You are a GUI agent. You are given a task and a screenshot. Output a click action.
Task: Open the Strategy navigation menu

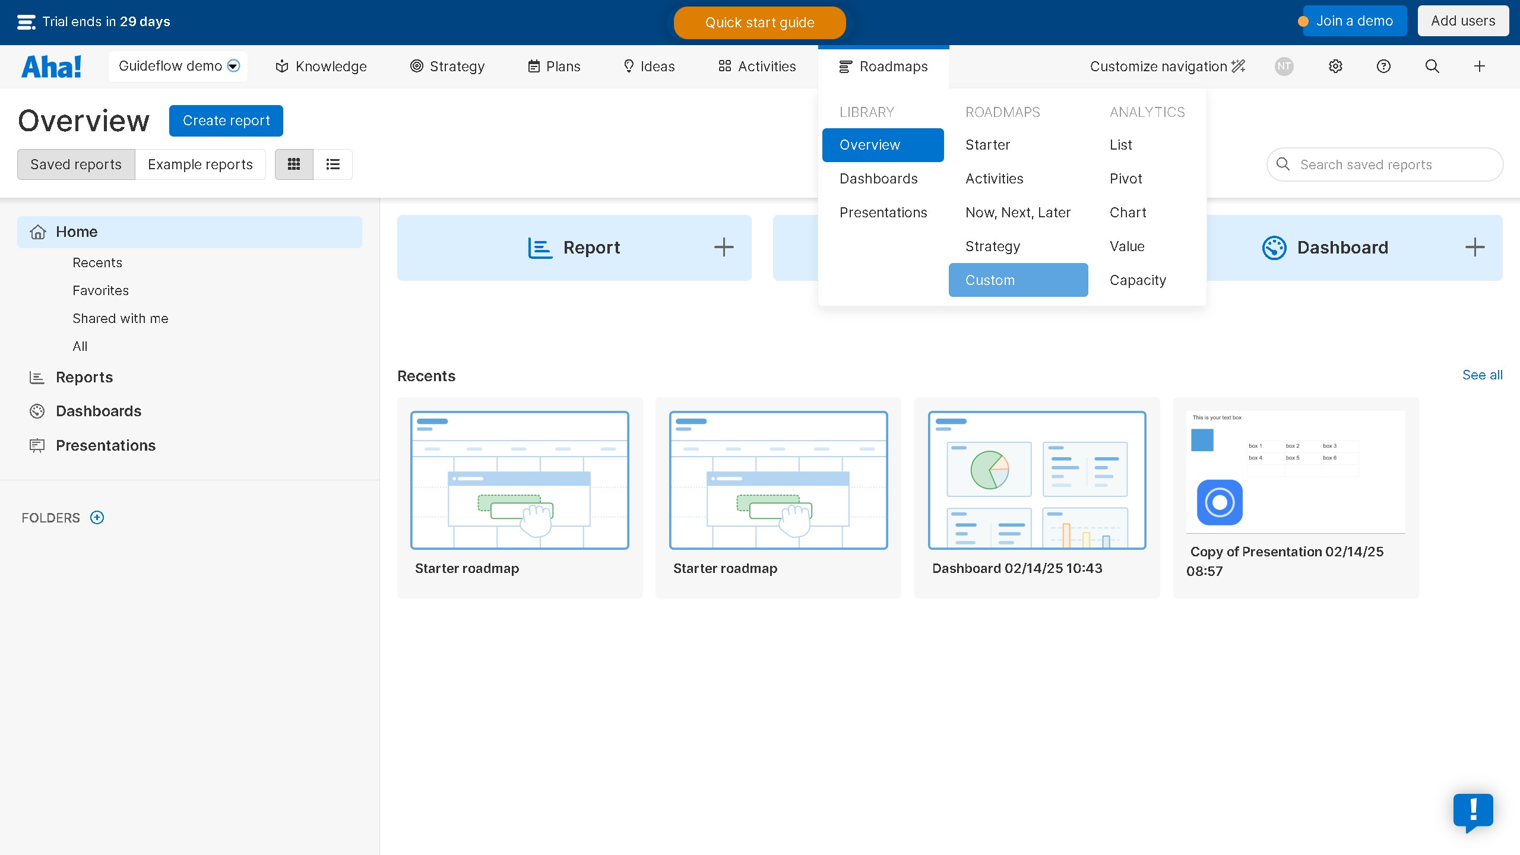[448, 66]
